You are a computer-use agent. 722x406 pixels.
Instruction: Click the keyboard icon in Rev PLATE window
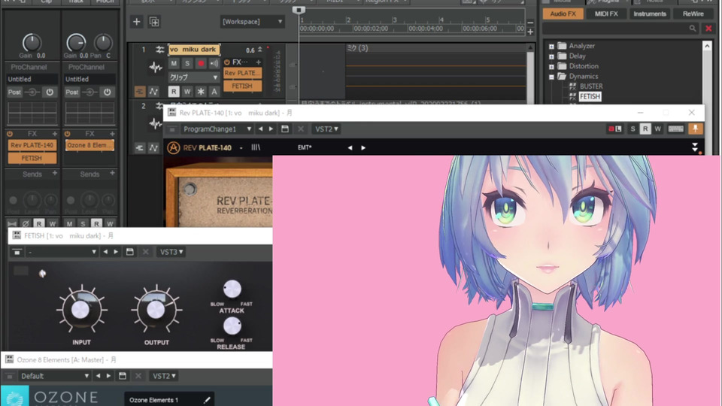coord(675,129)
